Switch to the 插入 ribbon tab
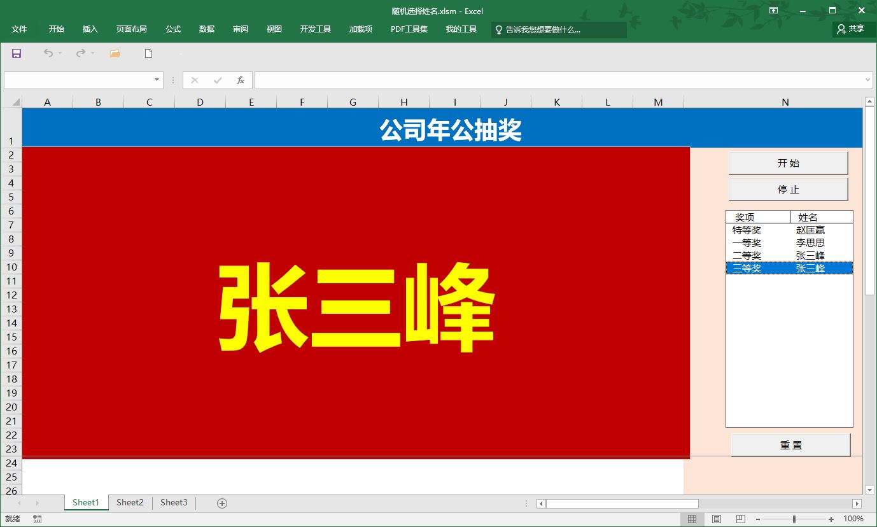The image size is (877, 527). click(x=90, y=29)
